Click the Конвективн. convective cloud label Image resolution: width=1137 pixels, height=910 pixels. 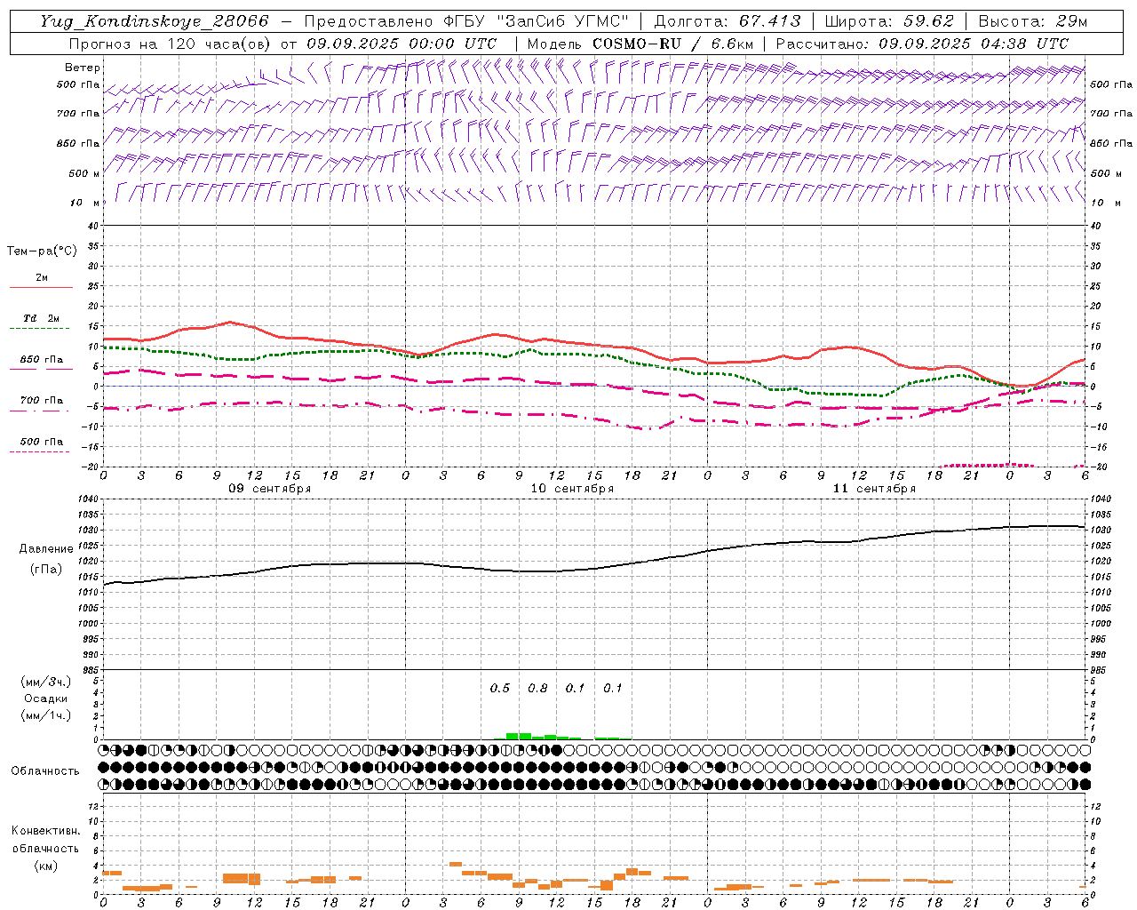tap(45, 831)
